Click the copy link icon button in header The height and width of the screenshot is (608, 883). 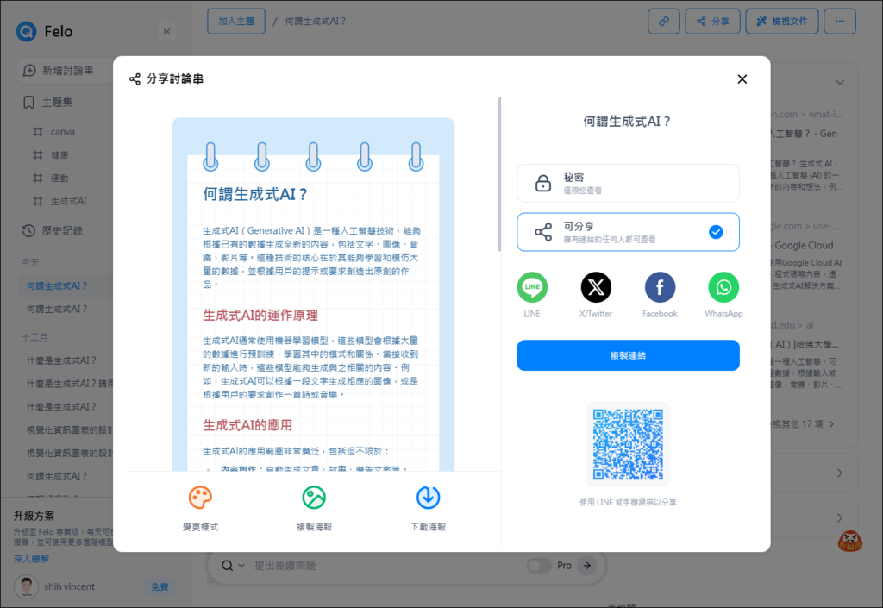664,22
